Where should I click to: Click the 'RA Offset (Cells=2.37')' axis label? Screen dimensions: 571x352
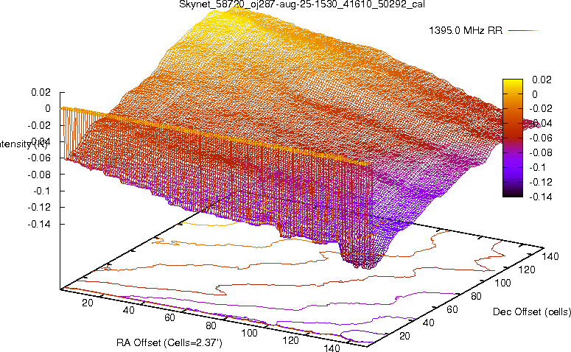click(169, 343)
